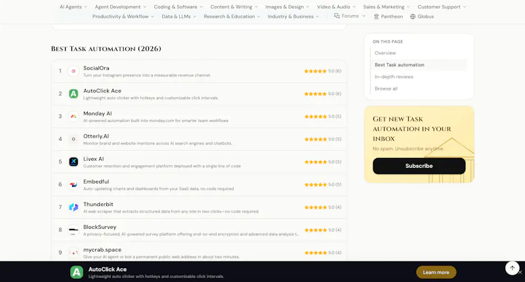Image resolution: width=525 pixels, height=282 pixels.
Task: Click 'Customer retention and engagement platform' description
Action: [162, 166]
